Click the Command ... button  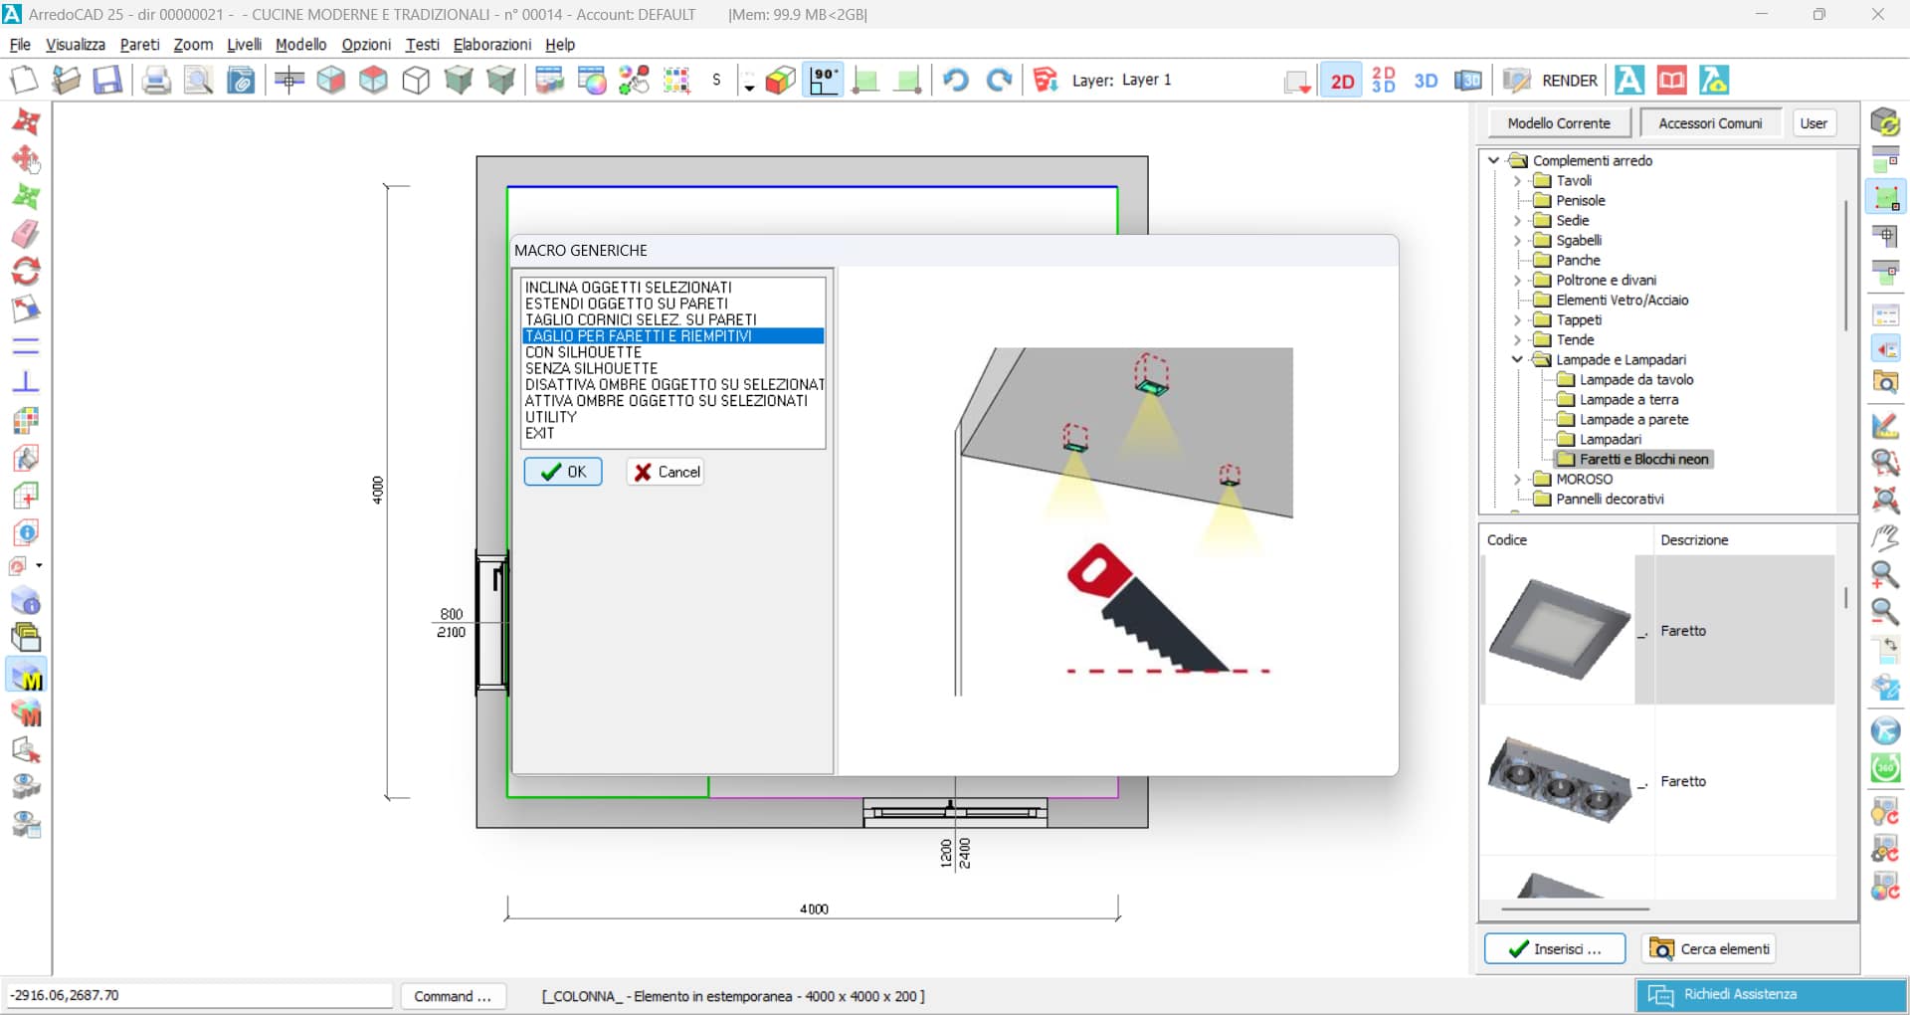(x=454, y=996)
